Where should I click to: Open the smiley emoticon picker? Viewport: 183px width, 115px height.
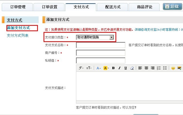click(x=173, y=68)
